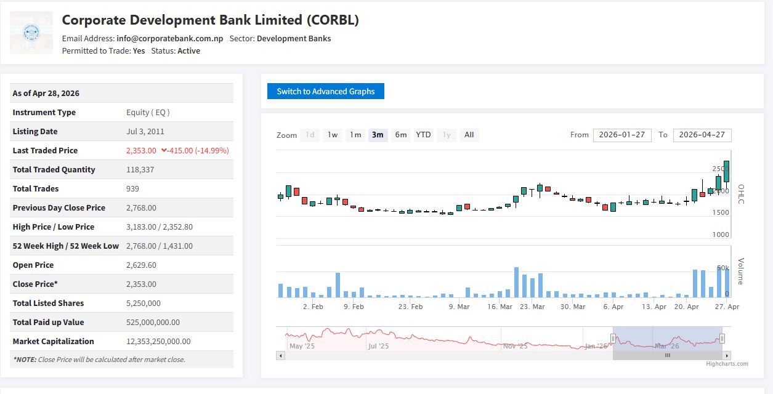Open the To date field
Viewport: 773px width, 394px height.
click(x=702, y=135)
